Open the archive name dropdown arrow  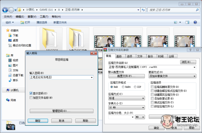tap(194, 67)
